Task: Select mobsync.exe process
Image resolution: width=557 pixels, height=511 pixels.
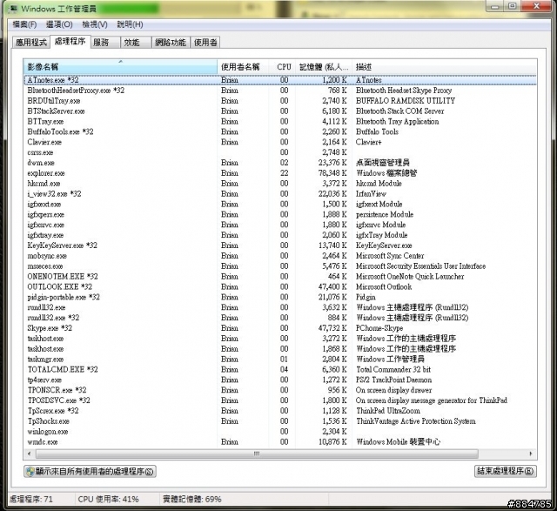Action: point(280,256)
